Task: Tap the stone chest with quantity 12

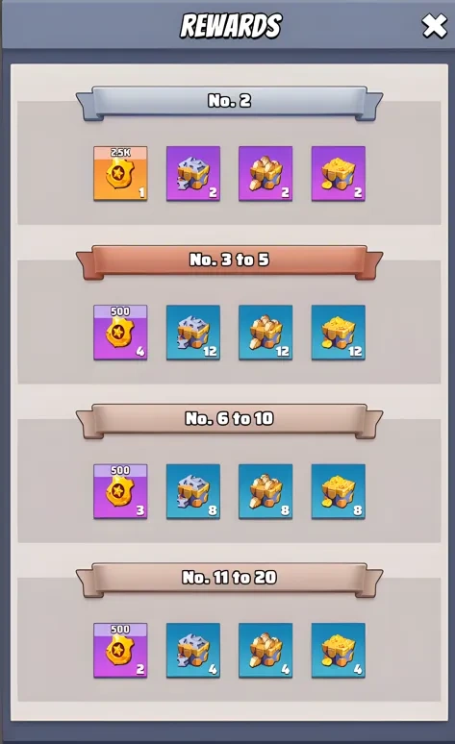Action: coord(193,333)
